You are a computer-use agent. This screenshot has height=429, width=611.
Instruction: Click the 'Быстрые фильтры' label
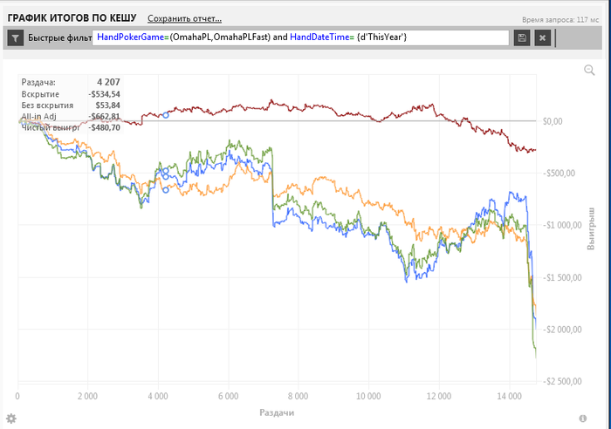[59, 37]
